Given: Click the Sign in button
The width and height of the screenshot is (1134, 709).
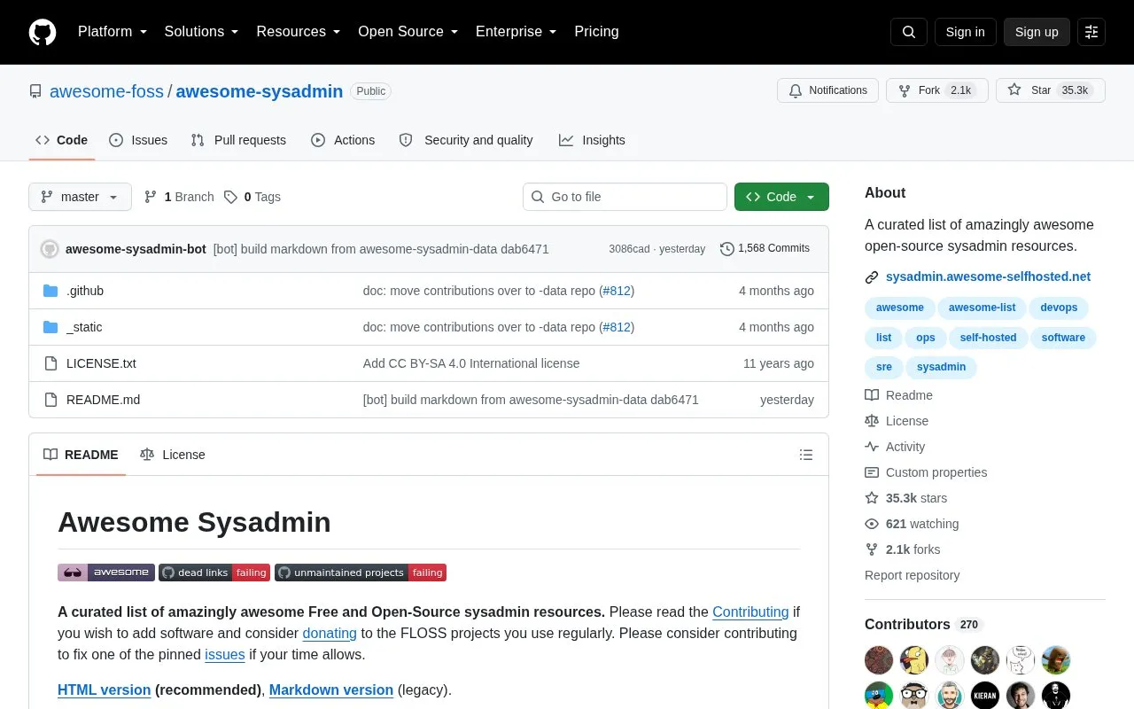Looking at the screenshot, I should coord(965,32).
